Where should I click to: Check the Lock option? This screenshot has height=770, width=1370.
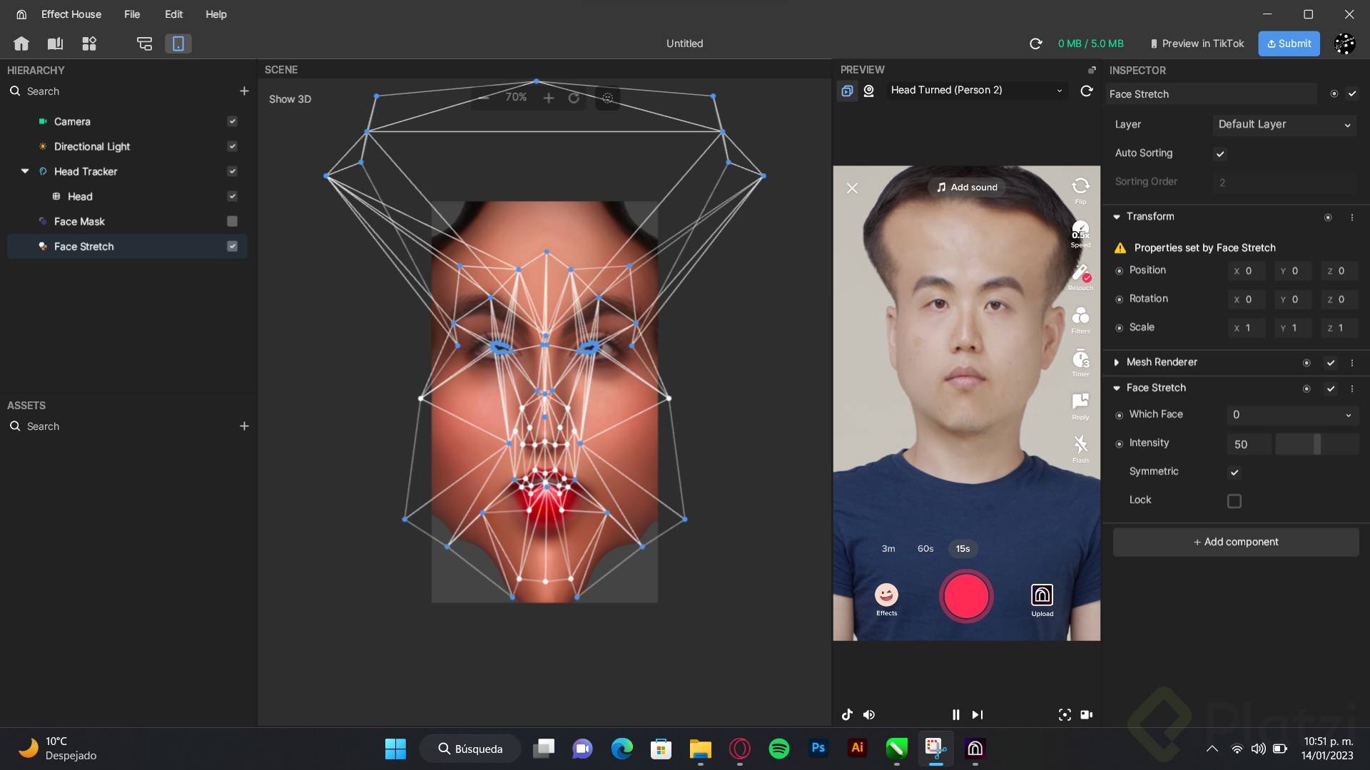(x=1234, y=501)
